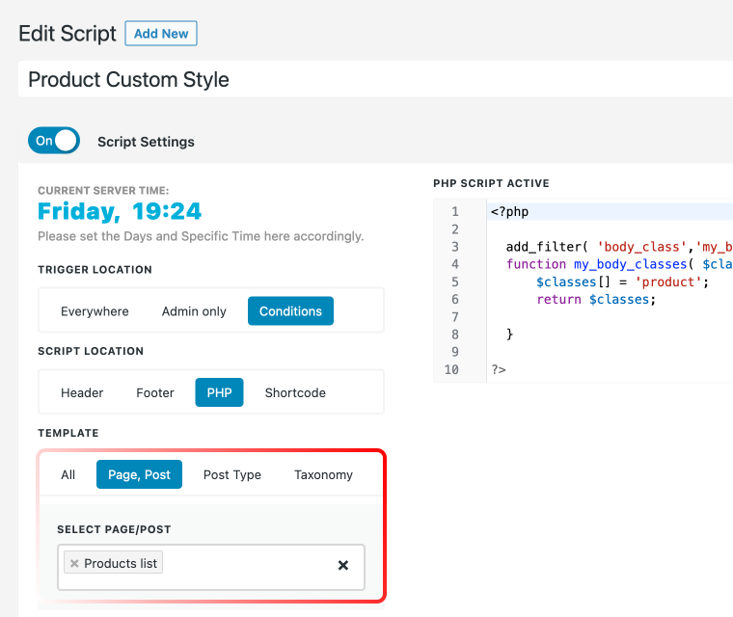Choose Conditions trigger location
Viewport: 733px width, 617px height.
pyautogui.click(x=290, y=311)
